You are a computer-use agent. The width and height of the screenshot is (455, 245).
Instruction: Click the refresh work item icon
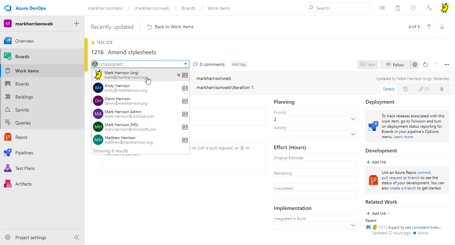click(426, 65)
